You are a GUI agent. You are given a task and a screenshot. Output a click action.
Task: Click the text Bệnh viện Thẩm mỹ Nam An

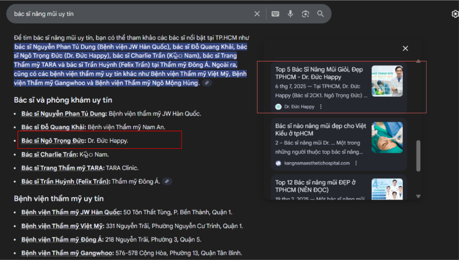[x=127, y=127]
